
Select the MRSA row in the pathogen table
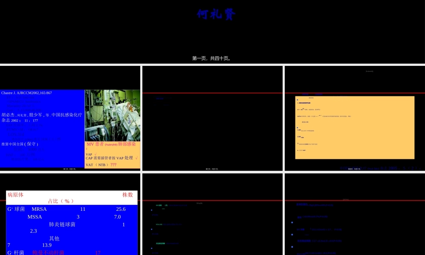39,209
